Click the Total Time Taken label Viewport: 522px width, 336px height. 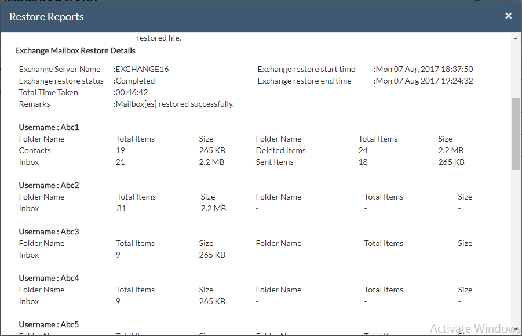tap(49, 92)
